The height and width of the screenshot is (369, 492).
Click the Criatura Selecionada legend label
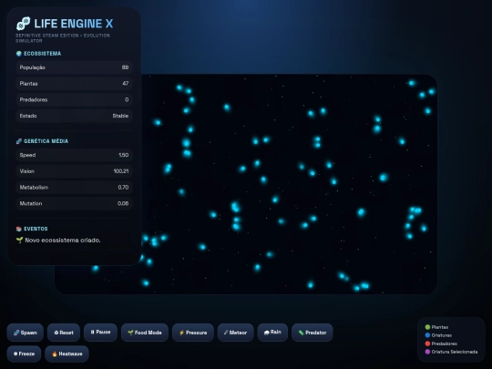point(455,352)
